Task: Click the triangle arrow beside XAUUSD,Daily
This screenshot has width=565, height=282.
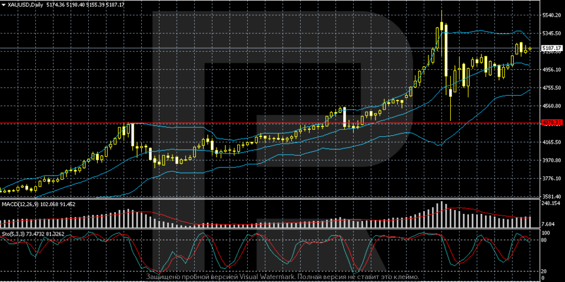Action: pos(3,5)
